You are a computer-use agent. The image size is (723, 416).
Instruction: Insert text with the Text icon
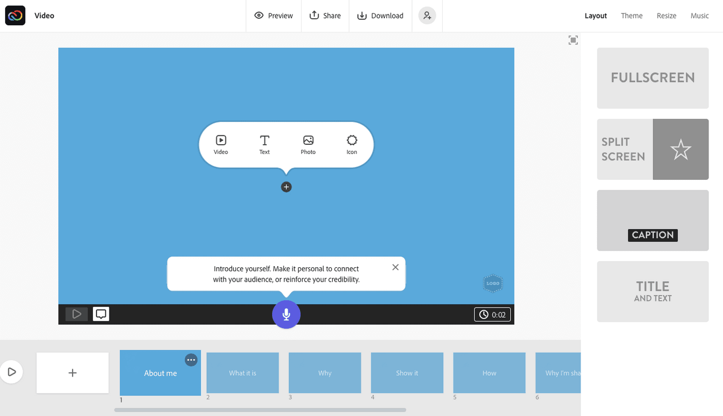coord(264,144)
